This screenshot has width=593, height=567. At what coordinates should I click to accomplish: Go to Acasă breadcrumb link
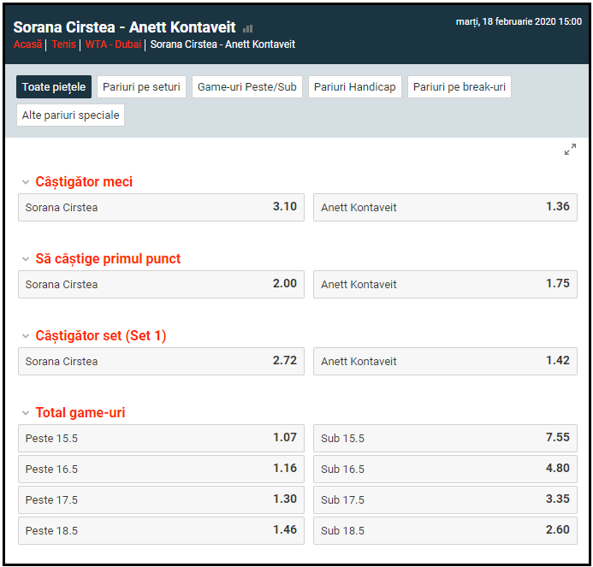pyautogui.click(x=27, y=44)
